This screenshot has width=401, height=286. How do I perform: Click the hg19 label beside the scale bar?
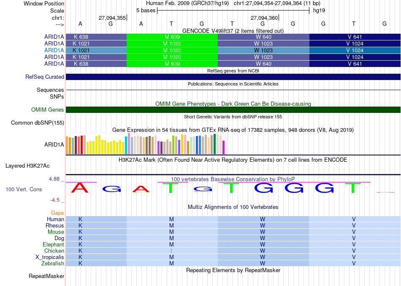click(x=319, y=11)
